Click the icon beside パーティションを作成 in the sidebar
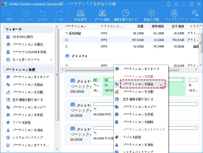This screenshot has width=203, height=153. (x=8, y=115)
